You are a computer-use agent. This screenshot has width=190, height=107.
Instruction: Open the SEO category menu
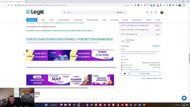click(43, 20)
